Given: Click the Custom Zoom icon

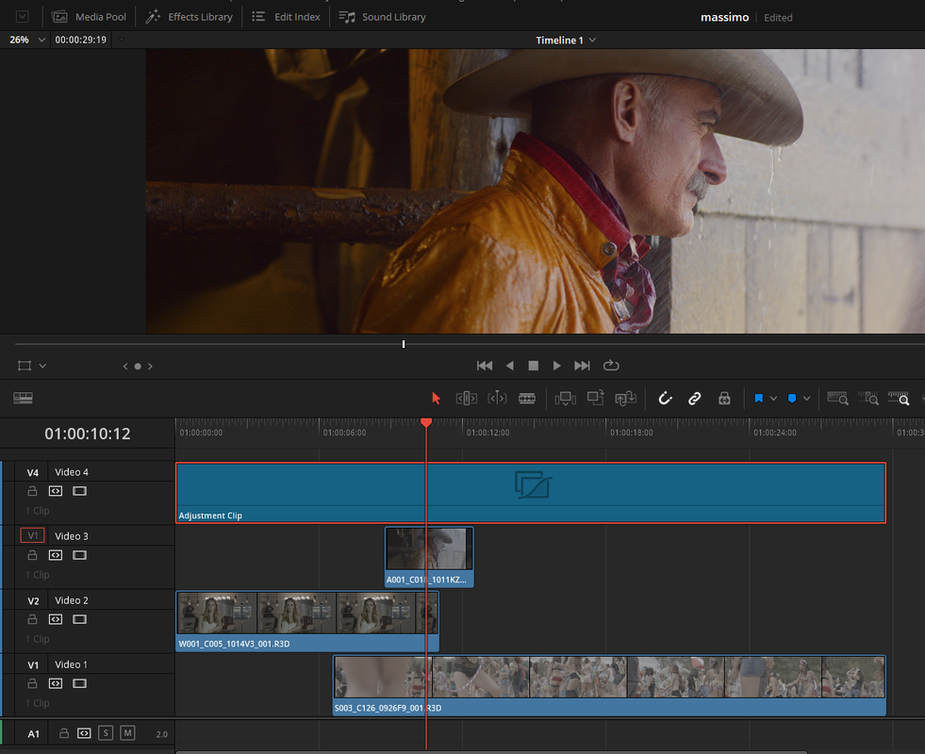Looking at the screenshot, I should tap(899, 399).
